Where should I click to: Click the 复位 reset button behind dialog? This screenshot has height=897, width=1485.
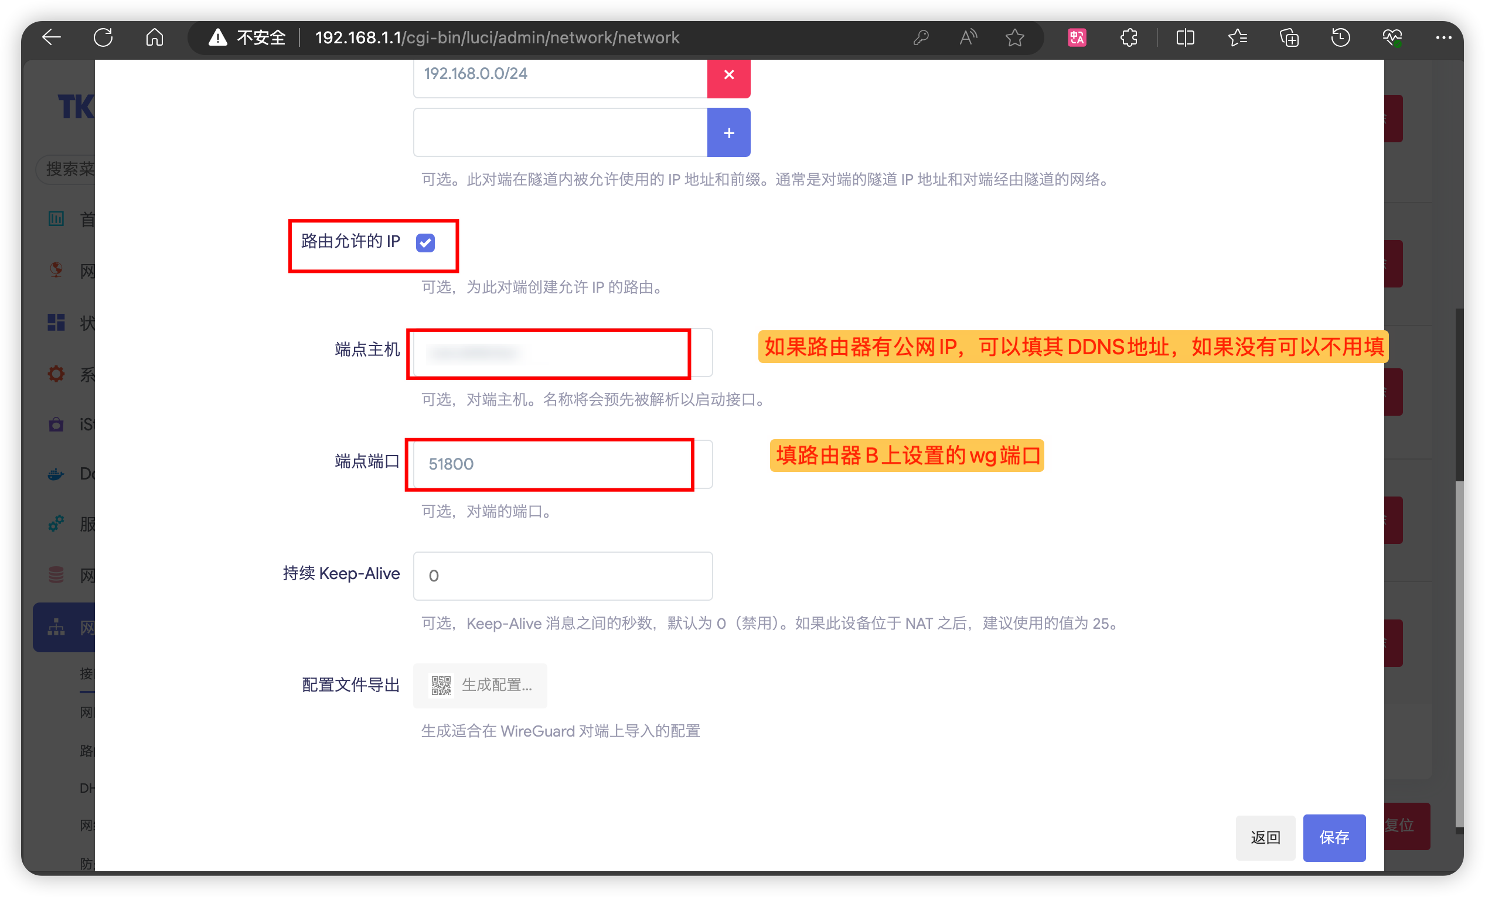1406,826
